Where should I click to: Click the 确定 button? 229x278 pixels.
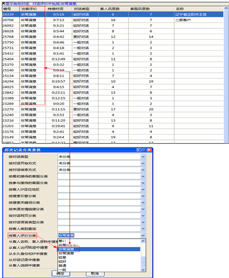coord(60,273)
